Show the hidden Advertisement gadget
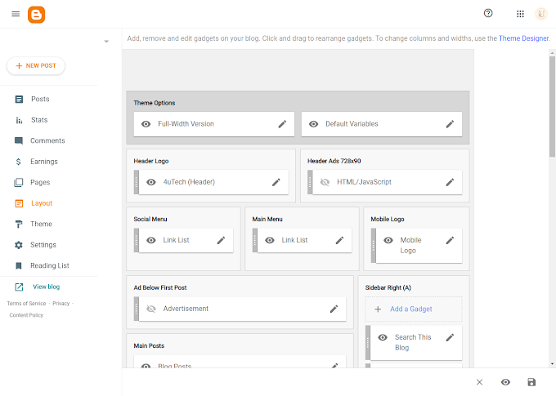 coord(151,309)
